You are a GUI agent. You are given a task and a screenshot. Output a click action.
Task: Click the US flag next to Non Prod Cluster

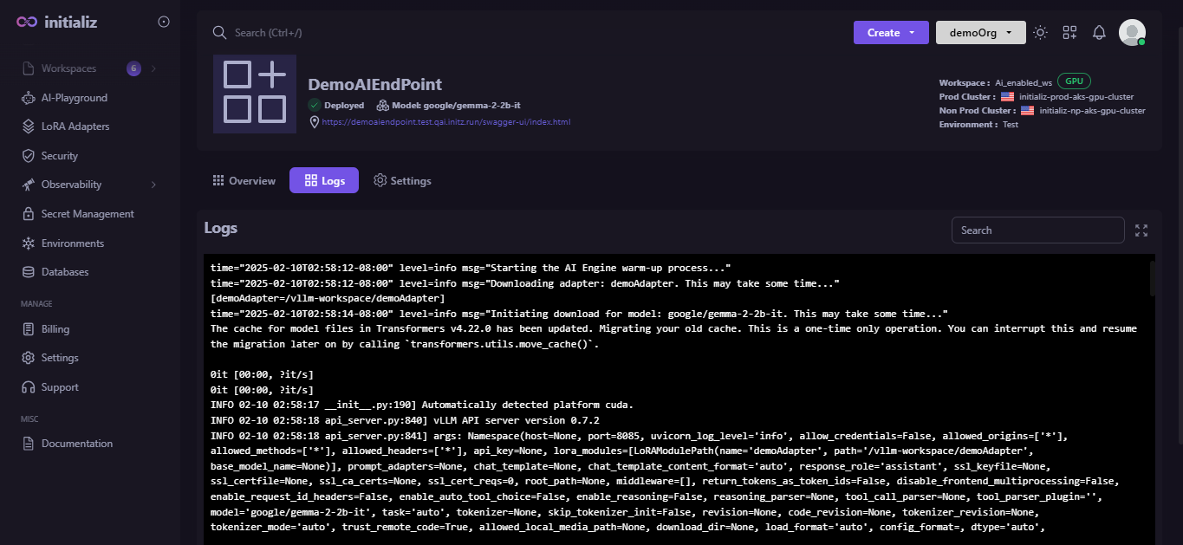point(1027,111)
